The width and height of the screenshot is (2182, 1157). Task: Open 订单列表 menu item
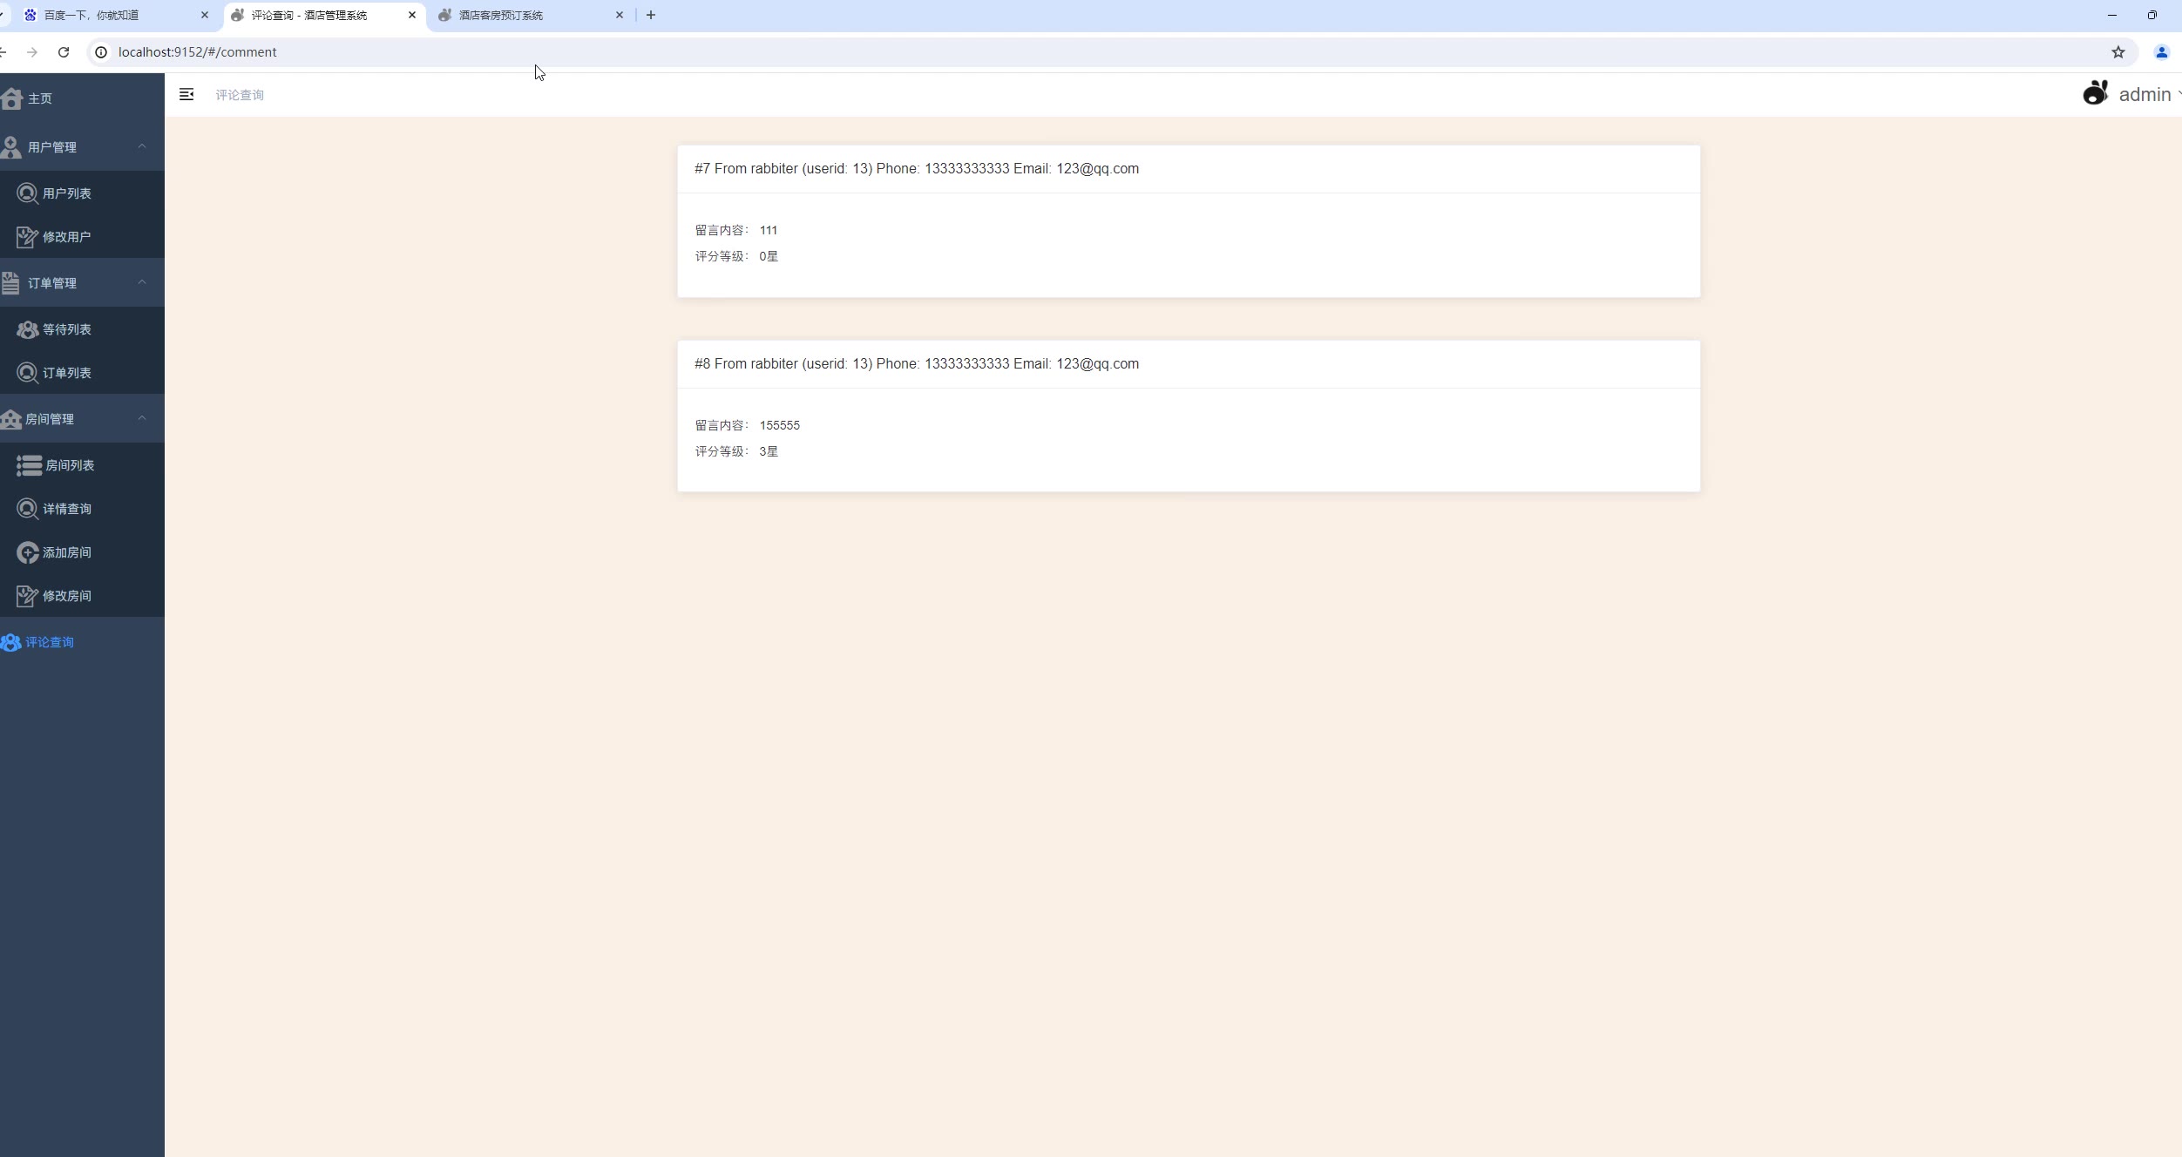pyautogui.click(x=66, y=373)
